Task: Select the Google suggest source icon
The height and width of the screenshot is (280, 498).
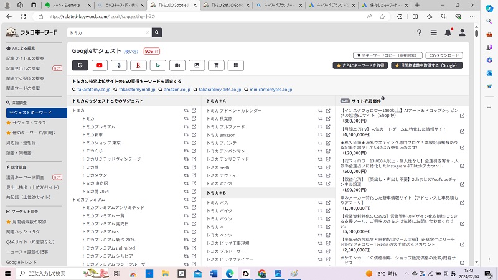Action: [80, 65]
